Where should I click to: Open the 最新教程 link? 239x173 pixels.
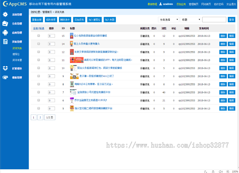click(152, 4)
